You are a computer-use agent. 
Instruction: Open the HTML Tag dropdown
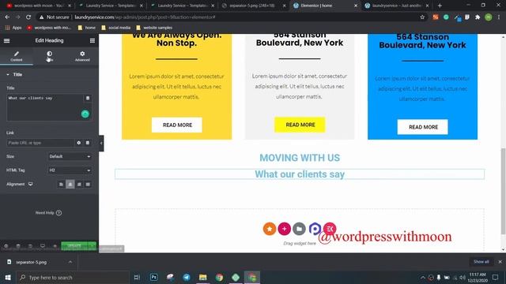point(70,170)
